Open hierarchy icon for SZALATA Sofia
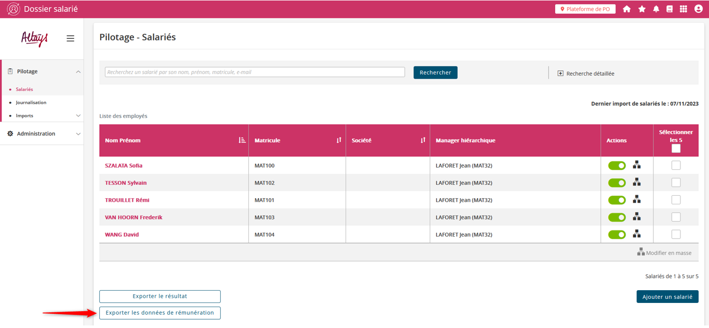The height and width of the screenshot is (328, 709). tap(636, 165)
